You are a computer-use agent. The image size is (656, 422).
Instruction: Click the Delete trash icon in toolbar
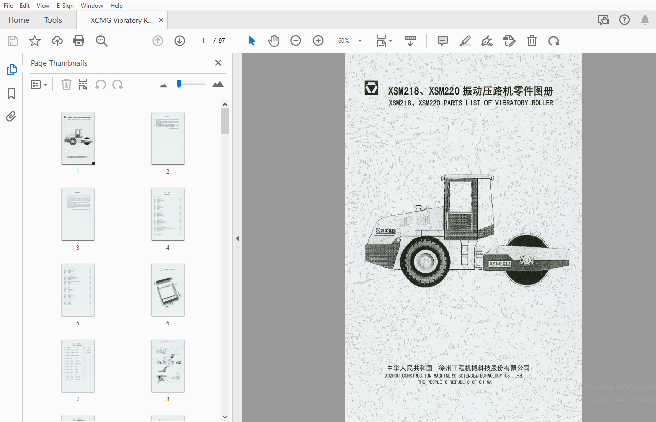[532, 41]
